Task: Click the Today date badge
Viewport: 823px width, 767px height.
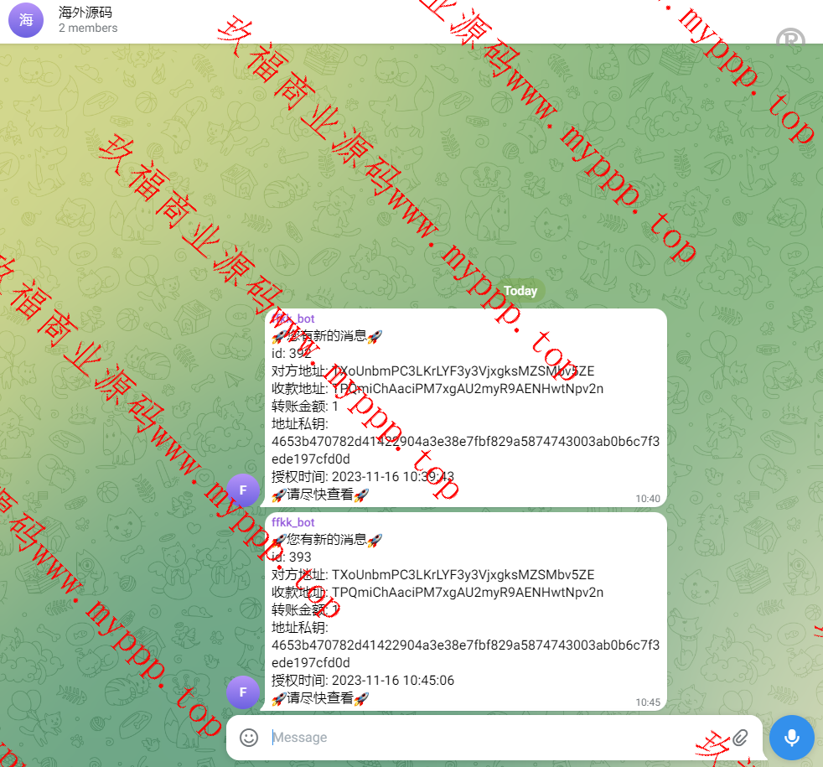Action: [520, 291]
